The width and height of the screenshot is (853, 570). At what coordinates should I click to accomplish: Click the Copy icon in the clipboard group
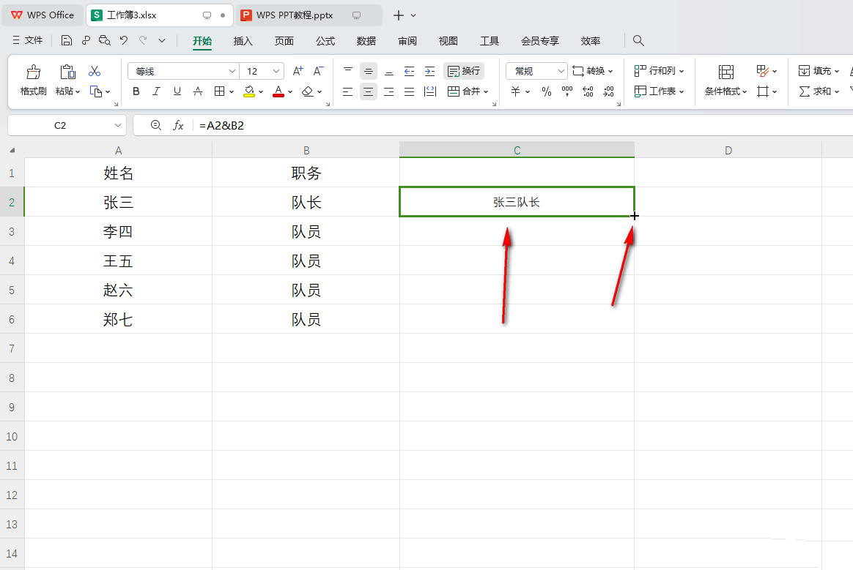click(x=96, y=91)
